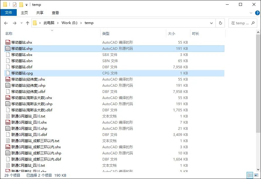This screenshot has width=261, height=179.
Task: Expand the address bar history dropdown
Action: click(x=211, y=23)
